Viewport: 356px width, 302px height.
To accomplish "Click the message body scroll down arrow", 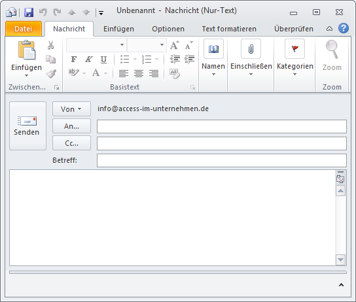I will point(340,260).
